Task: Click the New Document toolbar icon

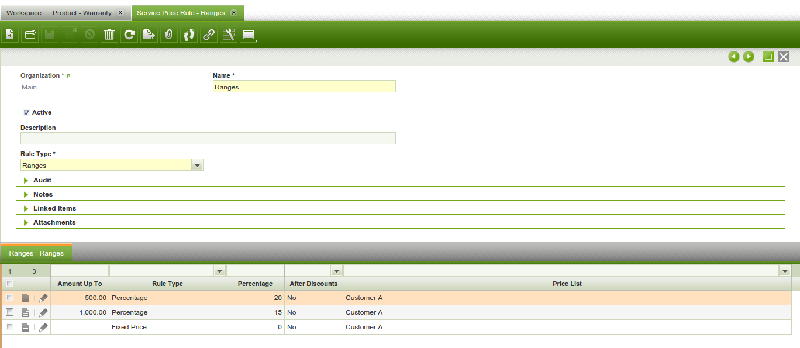Action: pyautogui.click(x=10, y=35)
